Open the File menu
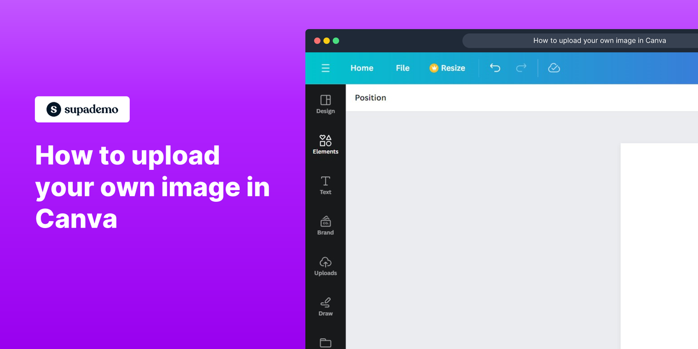Image resolution: width=698 pixels, height=349 pixels. coord(403,68)
